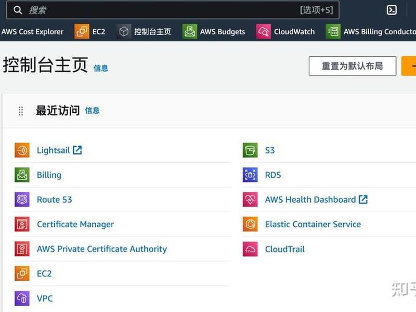Viewport: 416px width, 312px height.
Task: Open the CloudTrail link
Action: click(x=285, y=249)
